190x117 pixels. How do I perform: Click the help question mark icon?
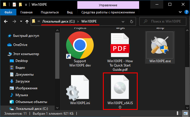tap(185, 13)
